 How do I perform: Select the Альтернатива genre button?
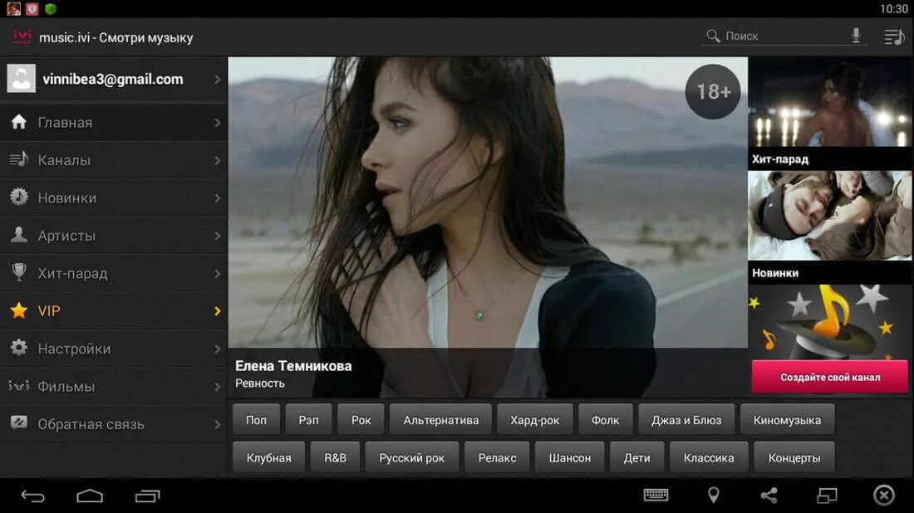tap(440, 419)
